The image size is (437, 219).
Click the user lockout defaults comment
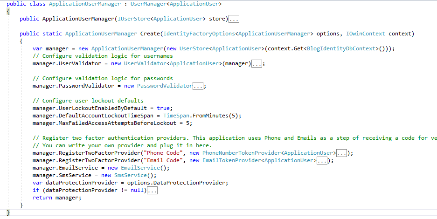point(88,101)
